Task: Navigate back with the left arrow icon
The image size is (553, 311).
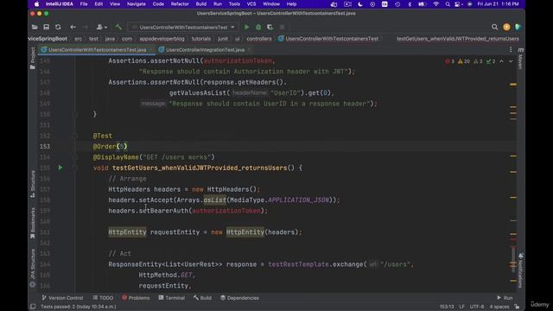Action: point(73,27)
